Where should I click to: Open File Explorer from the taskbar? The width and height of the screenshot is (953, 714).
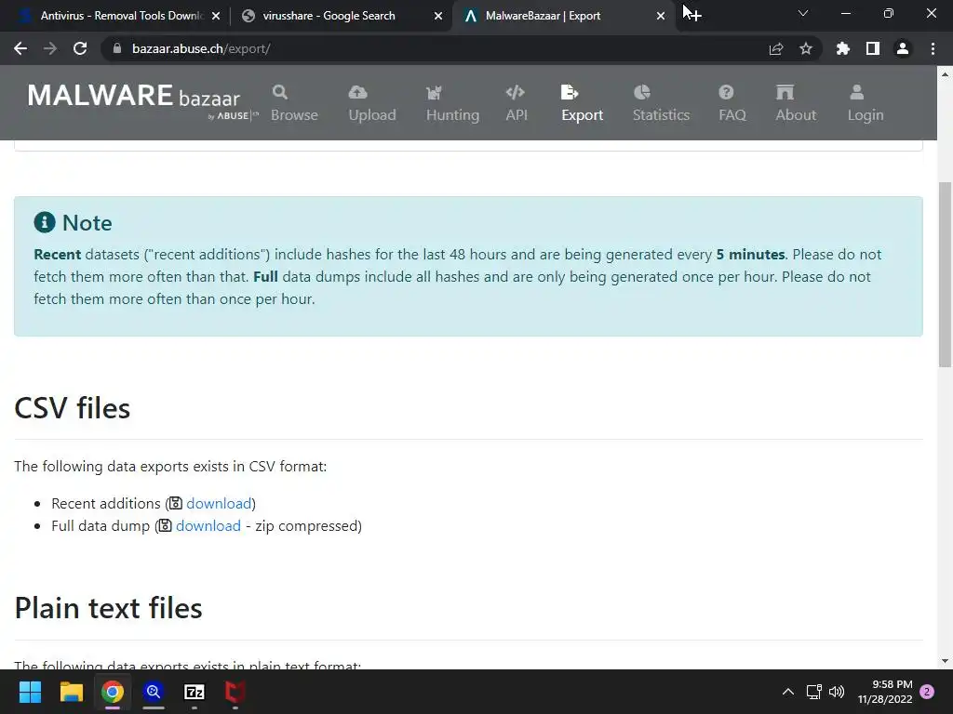click(x=71, y=692)
